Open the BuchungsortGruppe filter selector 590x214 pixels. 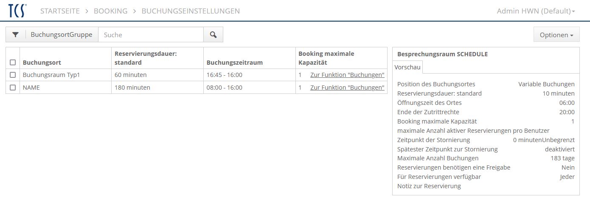coord(62,35)
